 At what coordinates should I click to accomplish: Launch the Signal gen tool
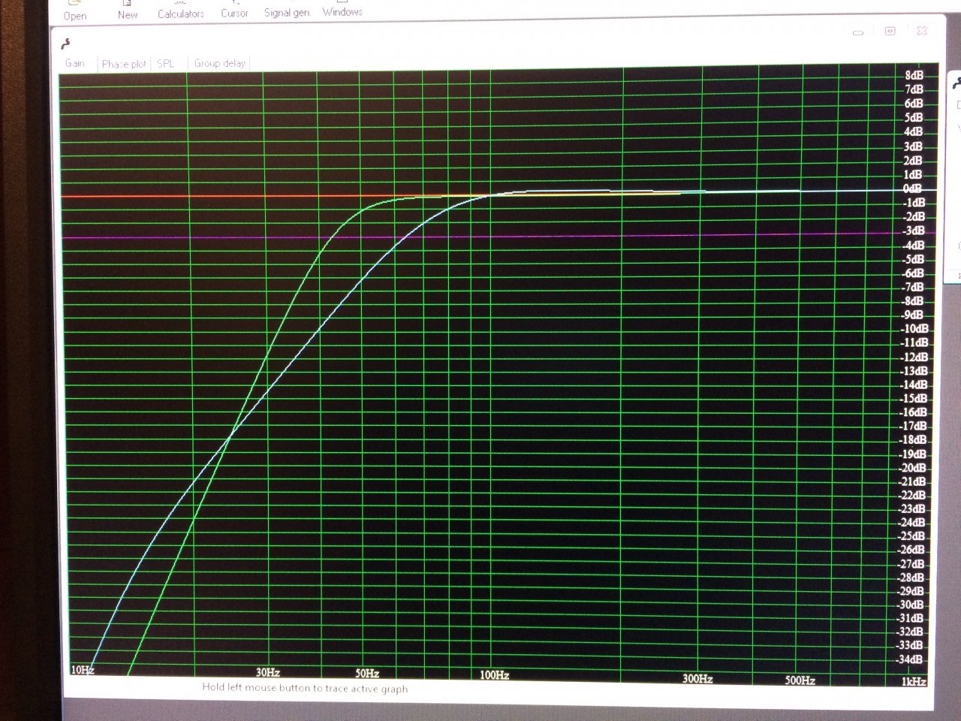287,8
